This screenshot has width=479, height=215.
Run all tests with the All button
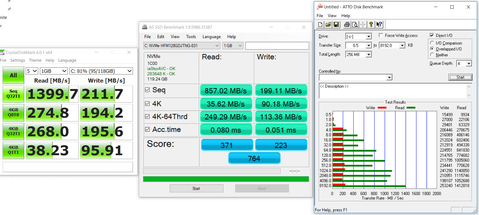(13, 75)
